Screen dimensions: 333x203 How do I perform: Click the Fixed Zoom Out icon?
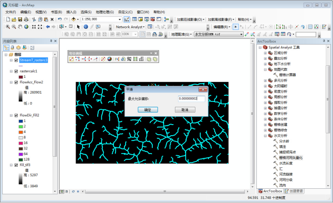(40, 27)
